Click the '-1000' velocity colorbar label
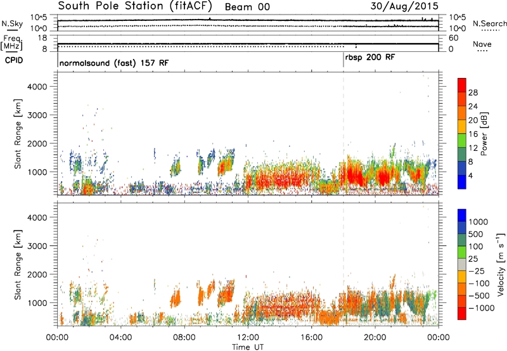The image size is (507, 351). (x=482, y=308)
